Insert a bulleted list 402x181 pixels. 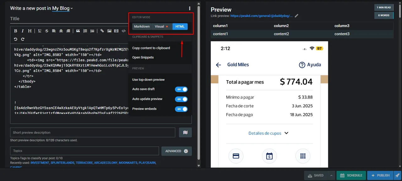92,31
